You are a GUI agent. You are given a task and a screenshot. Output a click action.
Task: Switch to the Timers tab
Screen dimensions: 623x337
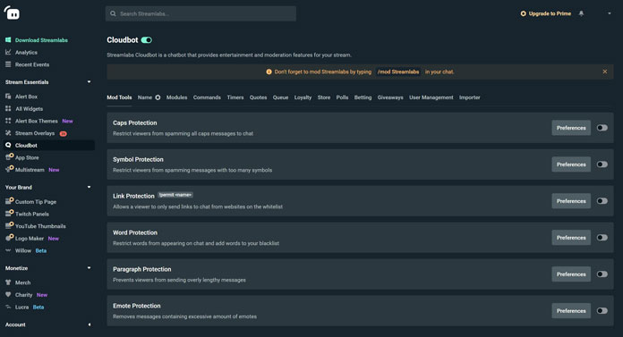tap(235, 97)
